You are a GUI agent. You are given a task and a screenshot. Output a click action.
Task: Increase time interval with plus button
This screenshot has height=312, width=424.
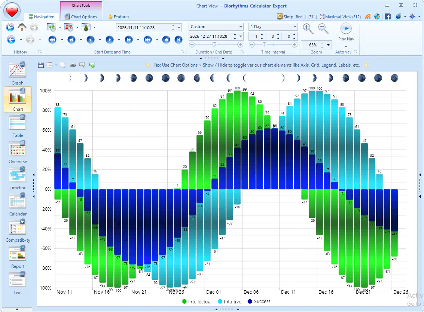295,45
